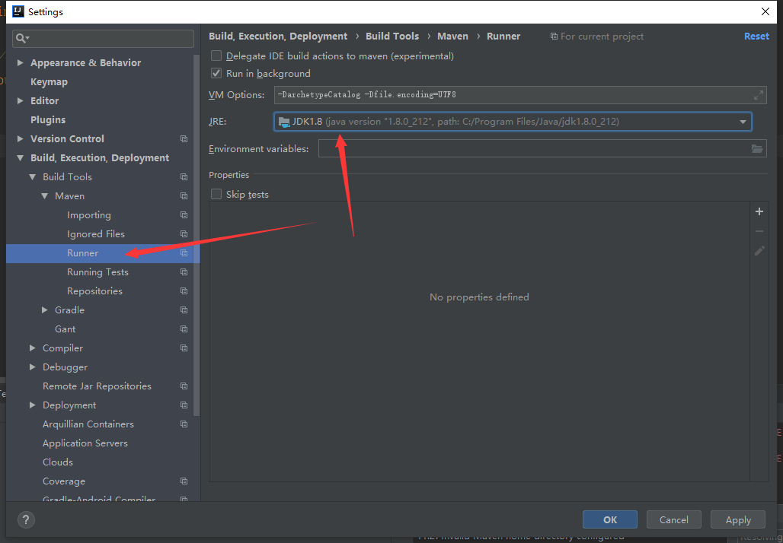Expand the Gradle node
The height and width of the screenshot is (543, 783).
(x=44, y=310)
